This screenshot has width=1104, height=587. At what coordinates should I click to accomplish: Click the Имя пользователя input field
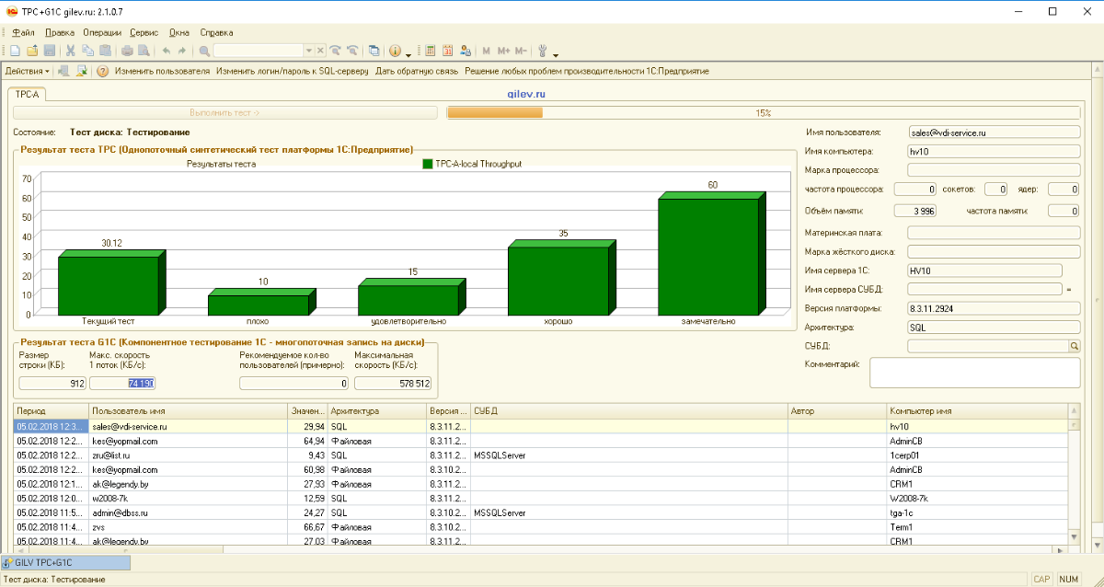993,132
